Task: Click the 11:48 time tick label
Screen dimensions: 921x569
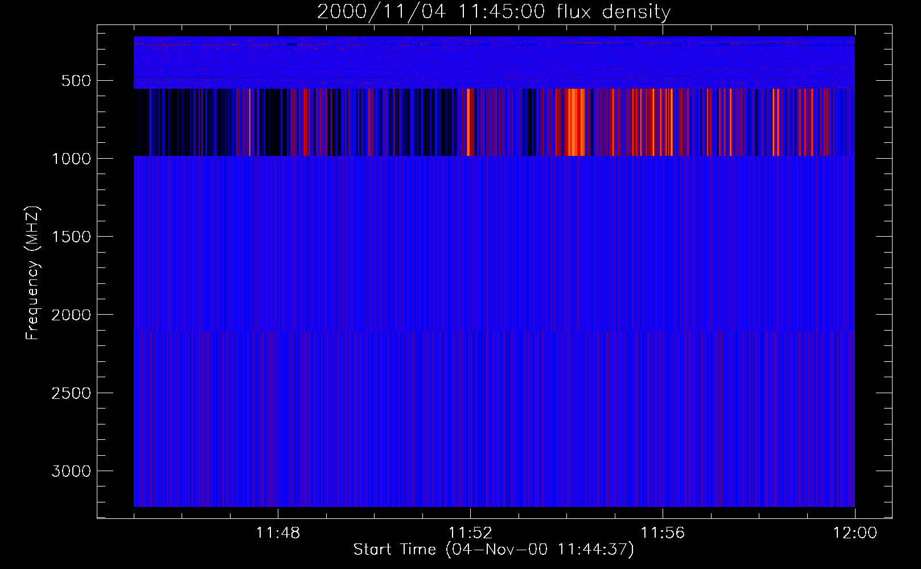Action: [x=278, y=533]
